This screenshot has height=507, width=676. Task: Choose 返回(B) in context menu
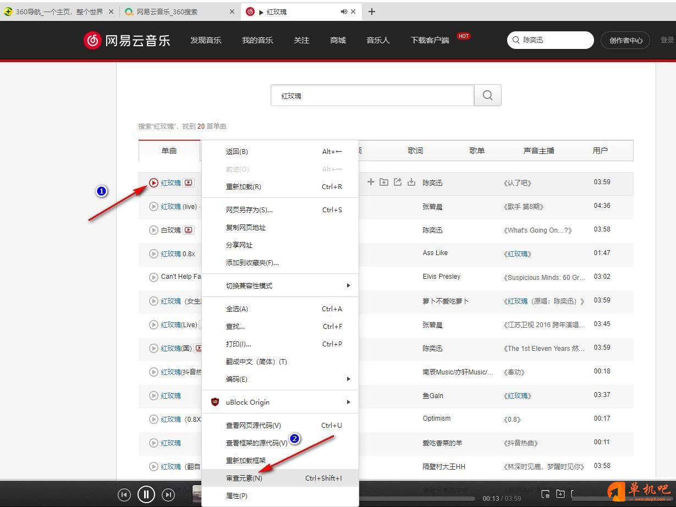[x=281, y=151]
